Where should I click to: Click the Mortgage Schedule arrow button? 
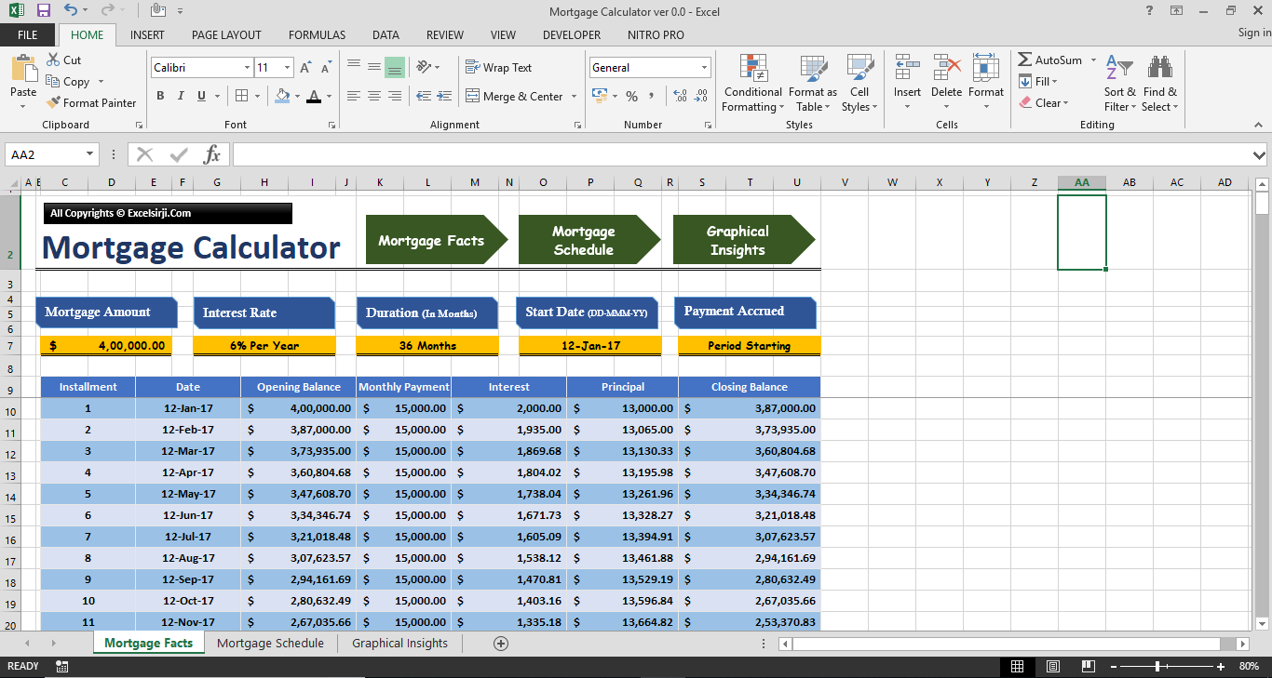pos(589,240)
